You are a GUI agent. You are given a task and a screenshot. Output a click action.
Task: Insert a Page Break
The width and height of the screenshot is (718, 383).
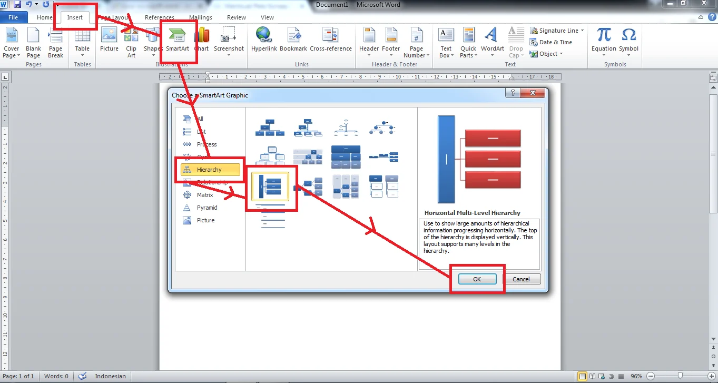55,43
